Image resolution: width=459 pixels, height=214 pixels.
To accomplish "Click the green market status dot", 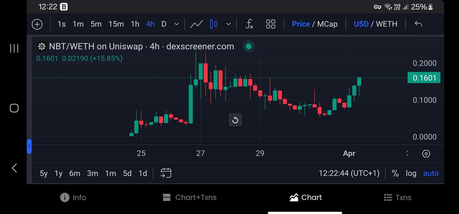I will click(248, 47).
